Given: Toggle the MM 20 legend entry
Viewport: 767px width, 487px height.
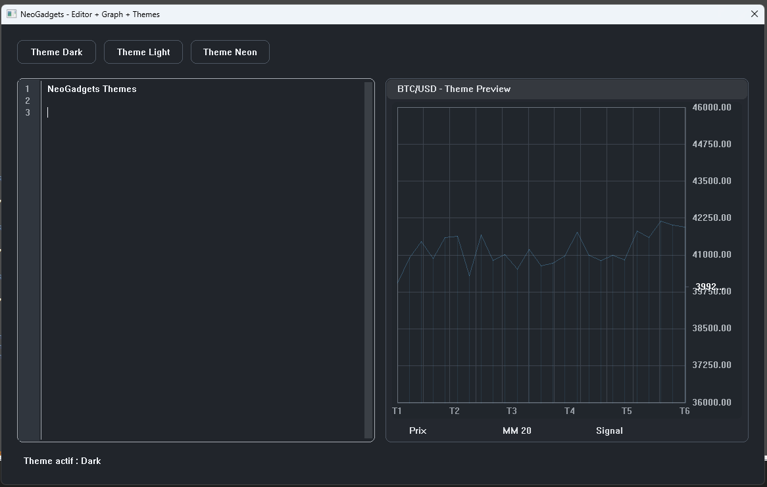Looking at the screenshot, I should click(x=516, y=430).
